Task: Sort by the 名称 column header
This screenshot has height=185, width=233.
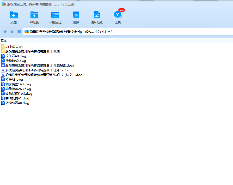Action: tap(3, 40)
